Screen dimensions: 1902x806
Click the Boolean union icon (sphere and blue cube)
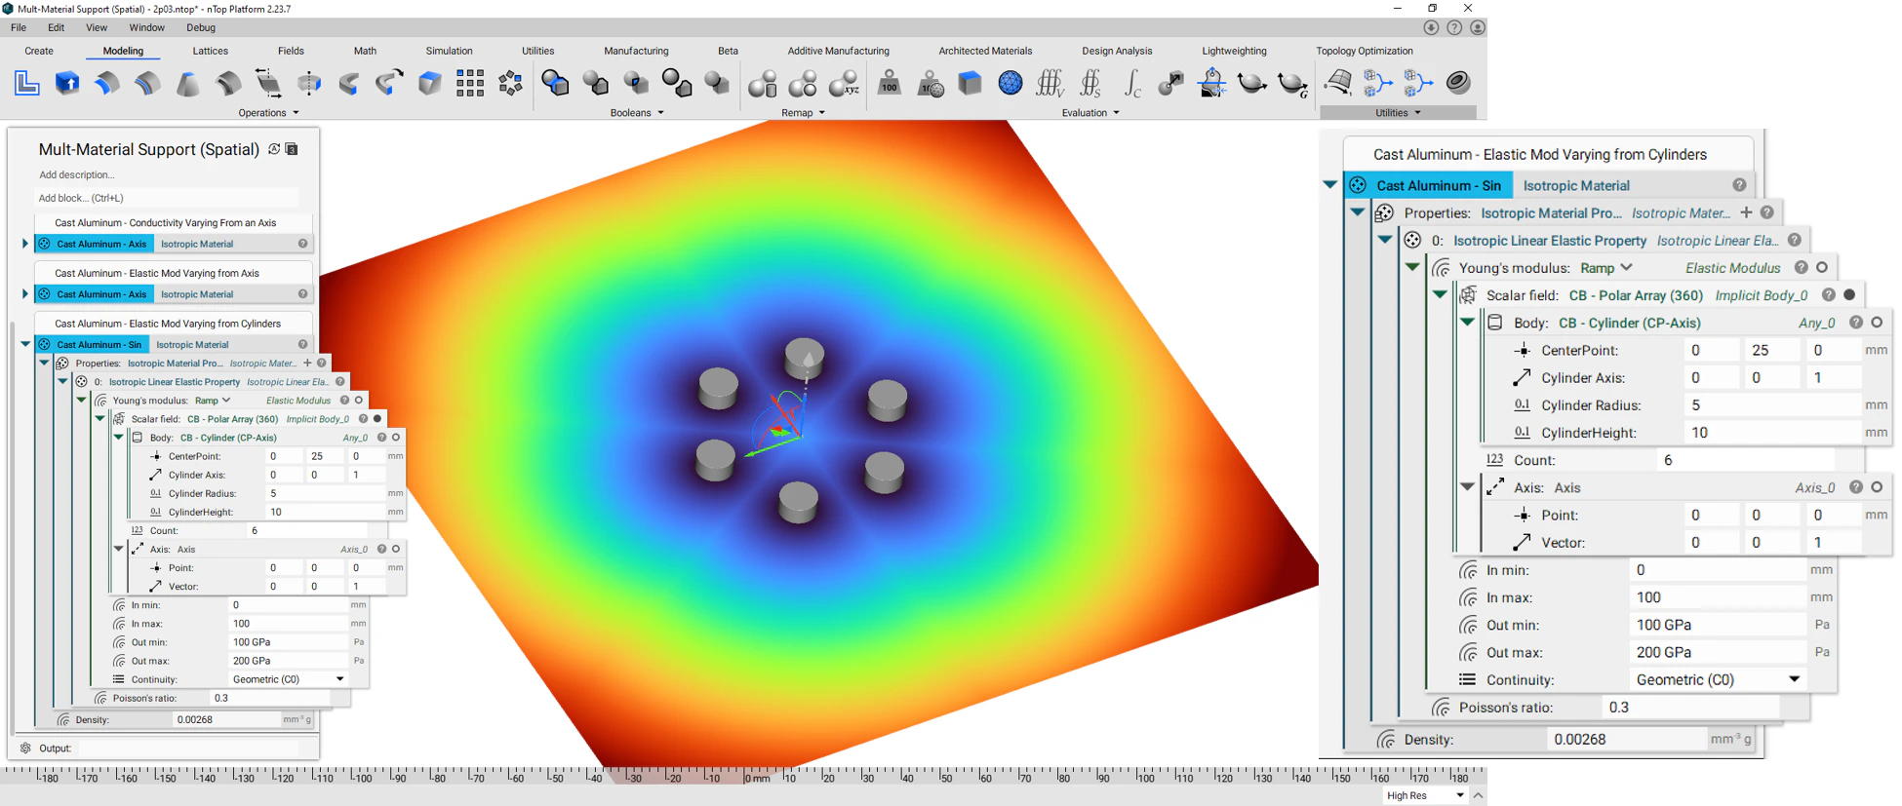coord(555,84)
